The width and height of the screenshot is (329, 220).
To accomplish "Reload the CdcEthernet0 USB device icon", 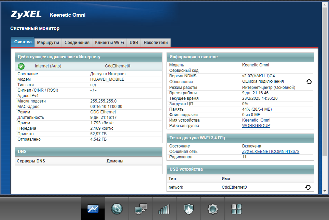I will (x=308, y=187).
